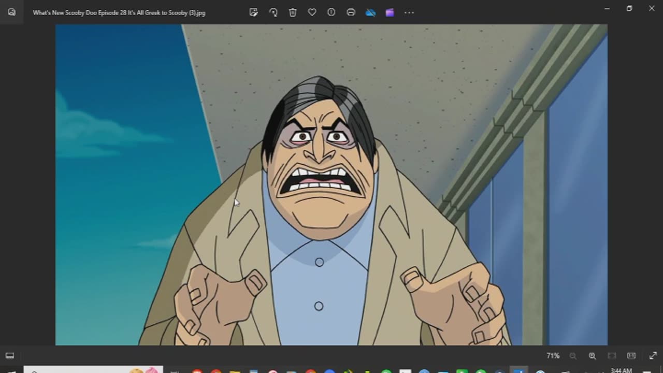Open the three-dot See more menu
The width and height of the screenshot is (663, 373).
[x=409, y=12]
